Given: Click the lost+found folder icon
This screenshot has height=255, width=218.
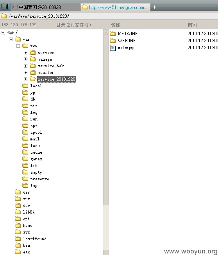Looking at the screenshot, I should (18, 239).
